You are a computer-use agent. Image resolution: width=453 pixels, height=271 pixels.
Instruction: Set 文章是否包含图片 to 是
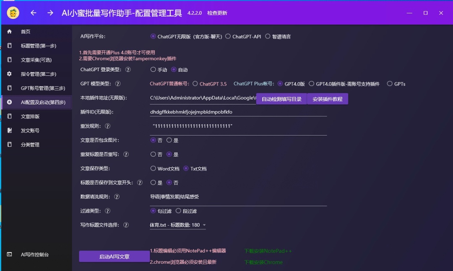pos(172,140)
